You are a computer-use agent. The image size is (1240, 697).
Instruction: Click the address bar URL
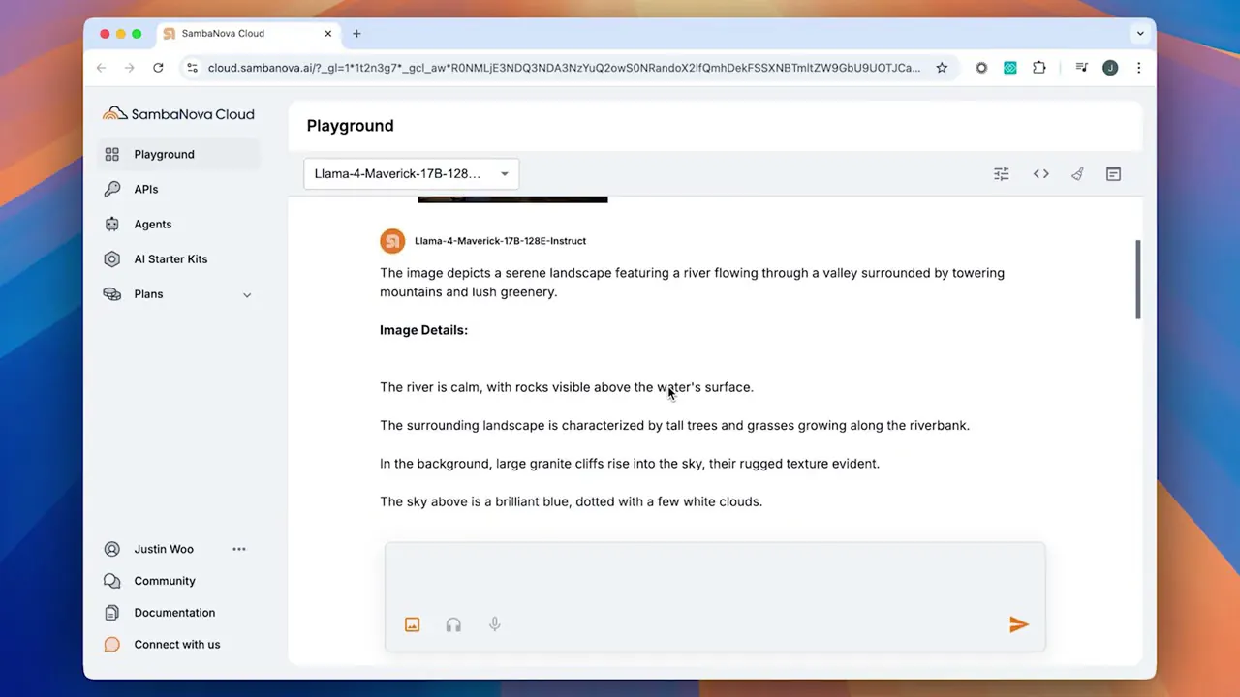tap(564, 68)
